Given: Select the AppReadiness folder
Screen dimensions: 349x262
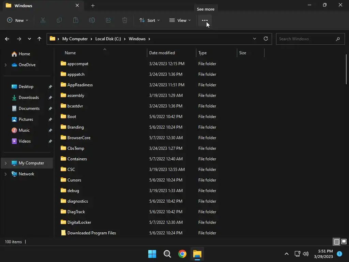Looking at the screenshot, I should pyautogui.click(x=80, y=85).
